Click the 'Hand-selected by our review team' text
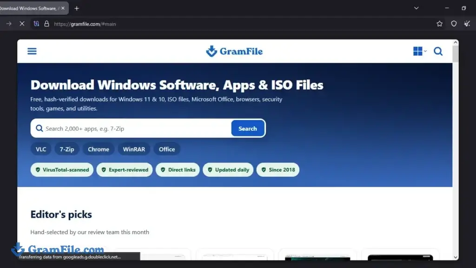This screenshot has width=476, height=268. (90, 232)
